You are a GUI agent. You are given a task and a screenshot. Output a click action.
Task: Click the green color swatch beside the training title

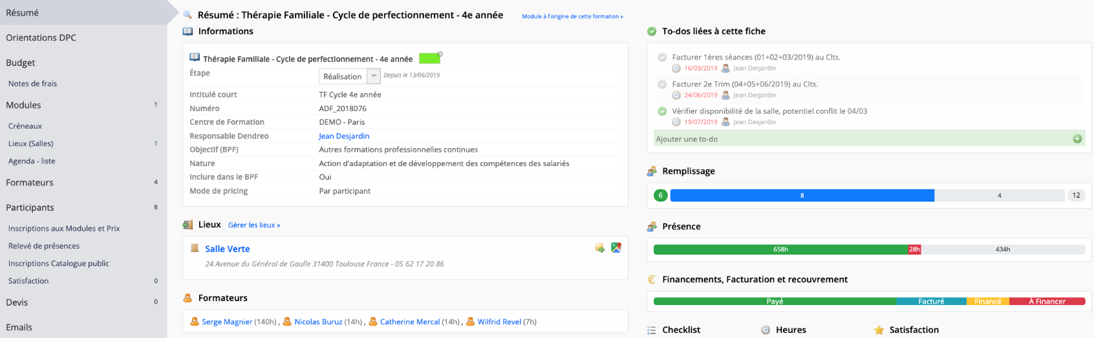pos(429,59)
